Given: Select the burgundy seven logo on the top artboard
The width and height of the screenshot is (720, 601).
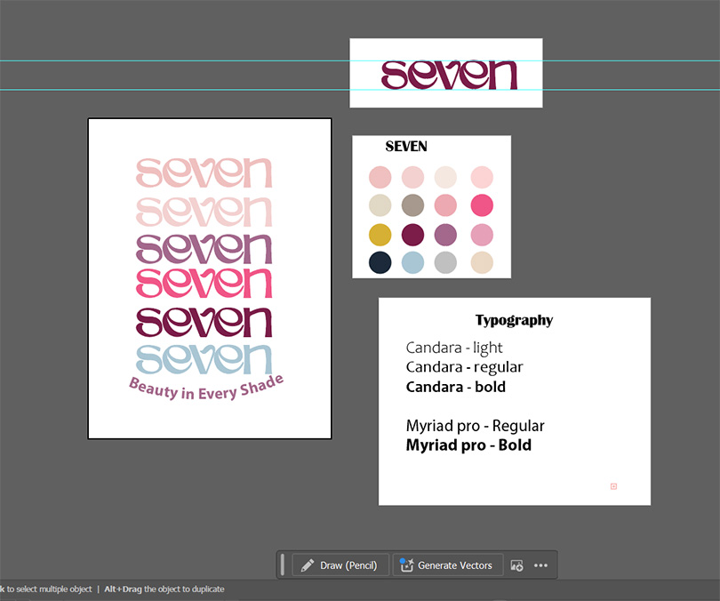Looking at the screenshot, I should (x=449, y=75).
